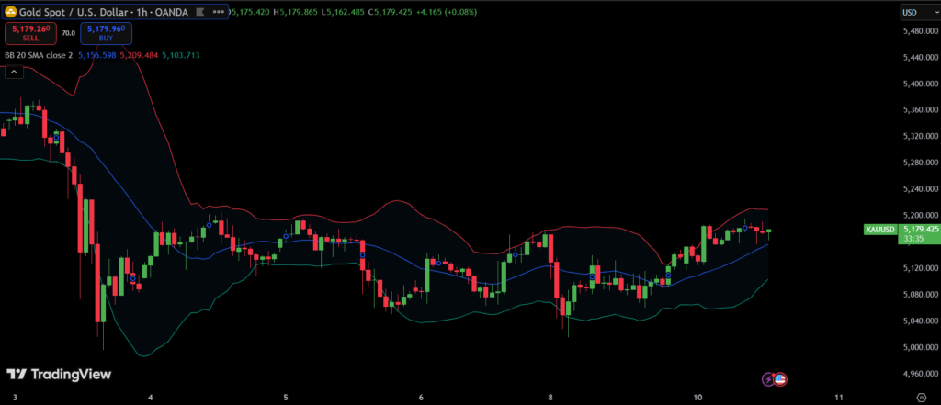Screen dimensions: 941x405
Task: Click the 4,960.000 price scale label
Action: [921, 373]
